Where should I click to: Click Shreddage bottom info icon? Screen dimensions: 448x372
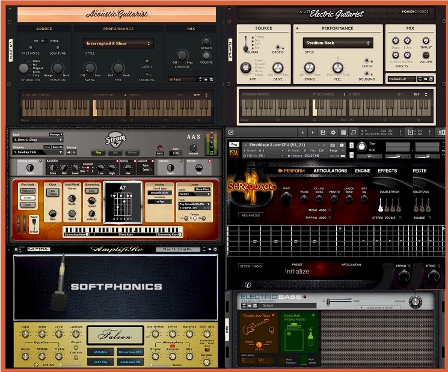pyautogui.click(x=248, y=285)
